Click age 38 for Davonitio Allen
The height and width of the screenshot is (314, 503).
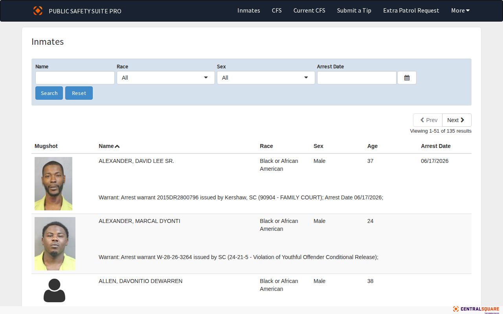coord(371,281)
